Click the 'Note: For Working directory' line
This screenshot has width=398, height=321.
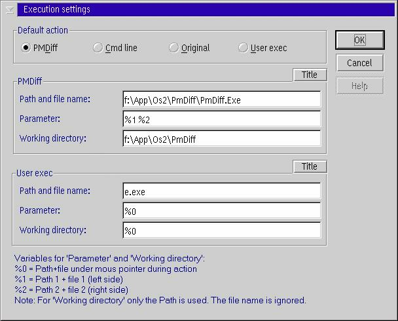[x=160, y=301]
